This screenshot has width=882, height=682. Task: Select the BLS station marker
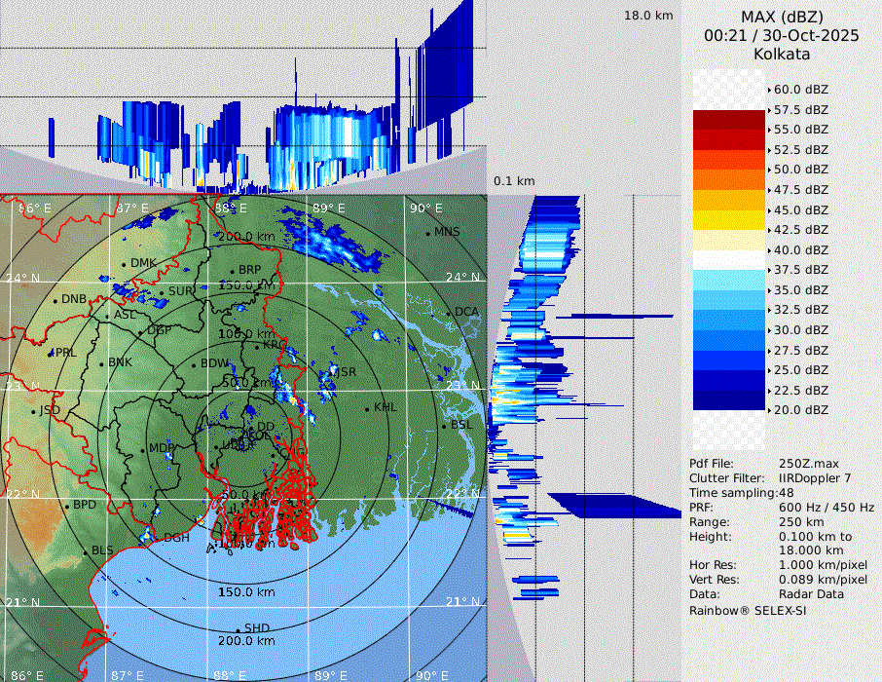click(86, 551)
